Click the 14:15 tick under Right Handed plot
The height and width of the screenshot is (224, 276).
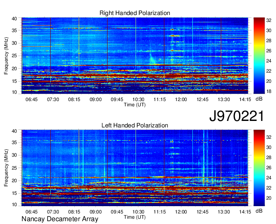pyautogui.click(x=245, y=99)
